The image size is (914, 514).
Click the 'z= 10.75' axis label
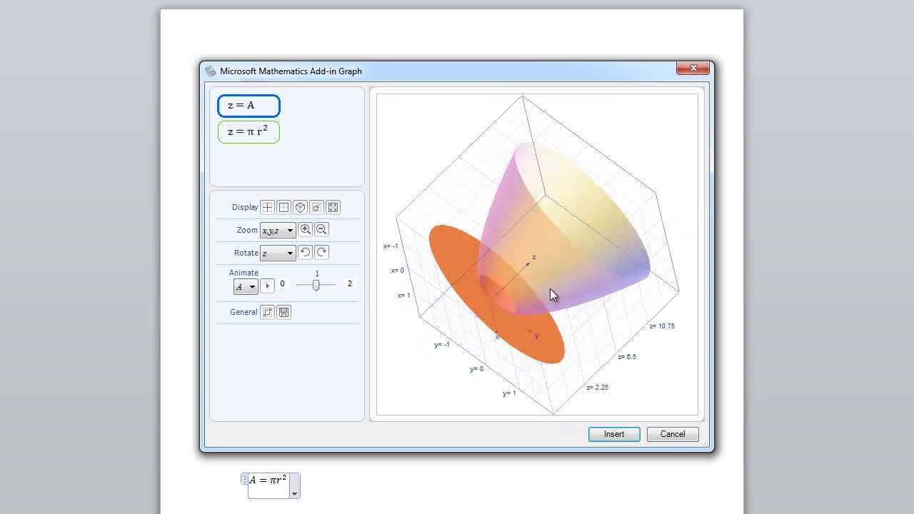(x=662, y=326)
